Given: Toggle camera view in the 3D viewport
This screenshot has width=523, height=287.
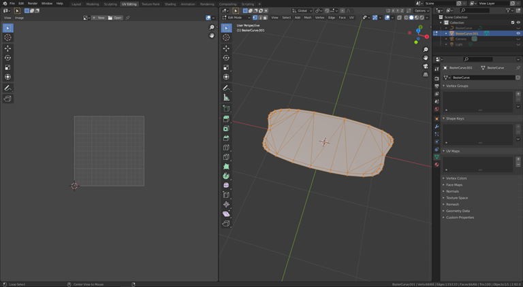Looking at the screenshot, I should [x=426, y=66].
